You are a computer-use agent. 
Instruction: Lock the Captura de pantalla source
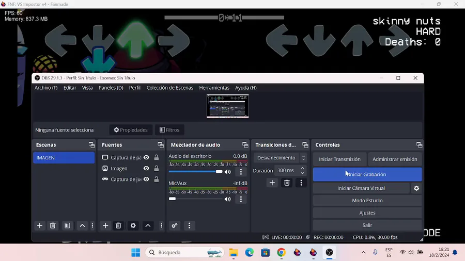point(156,157)
